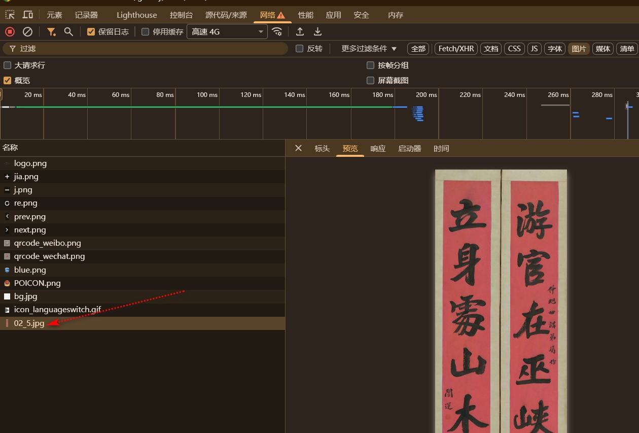This screenshot has height=433, width=639.
Task: Expand 更多过滤条件 dropdown
Action: point(369,49)
